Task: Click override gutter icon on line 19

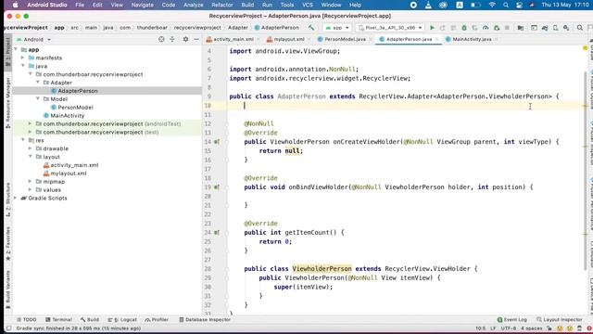Action: [217, 187]
